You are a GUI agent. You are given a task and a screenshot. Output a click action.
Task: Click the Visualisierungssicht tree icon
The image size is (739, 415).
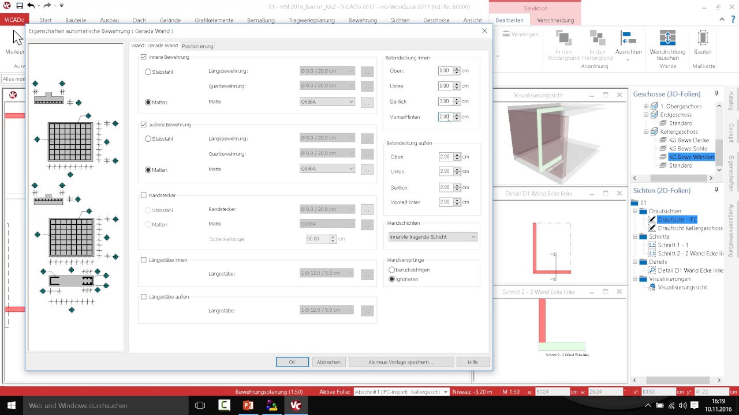(652, 287)
